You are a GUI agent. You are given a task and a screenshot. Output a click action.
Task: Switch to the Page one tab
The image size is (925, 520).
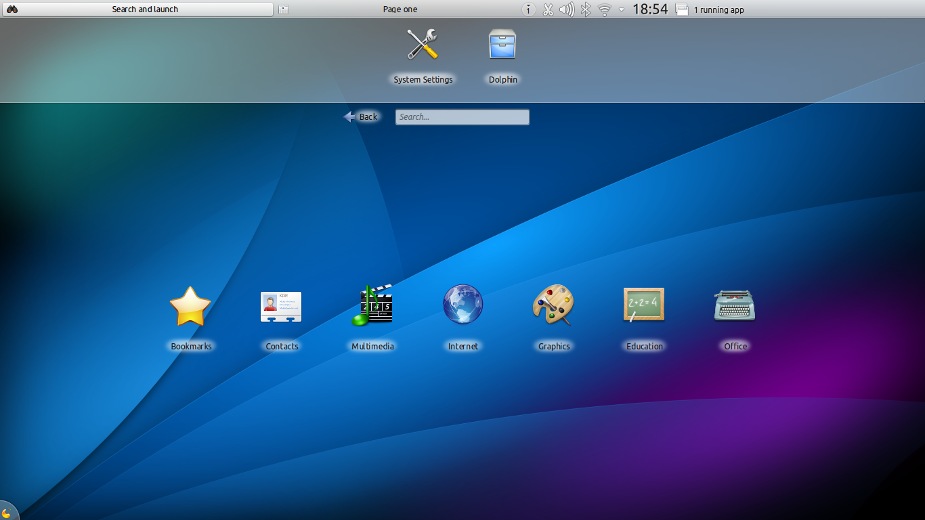400,9
